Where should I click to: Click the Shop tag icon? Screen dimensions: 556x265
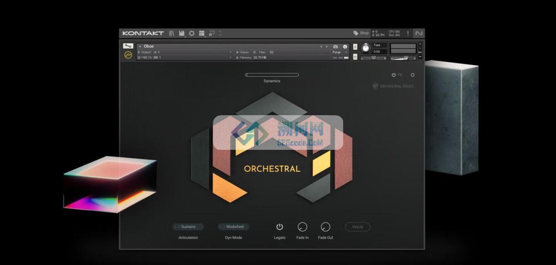click(x=356, y=33)
